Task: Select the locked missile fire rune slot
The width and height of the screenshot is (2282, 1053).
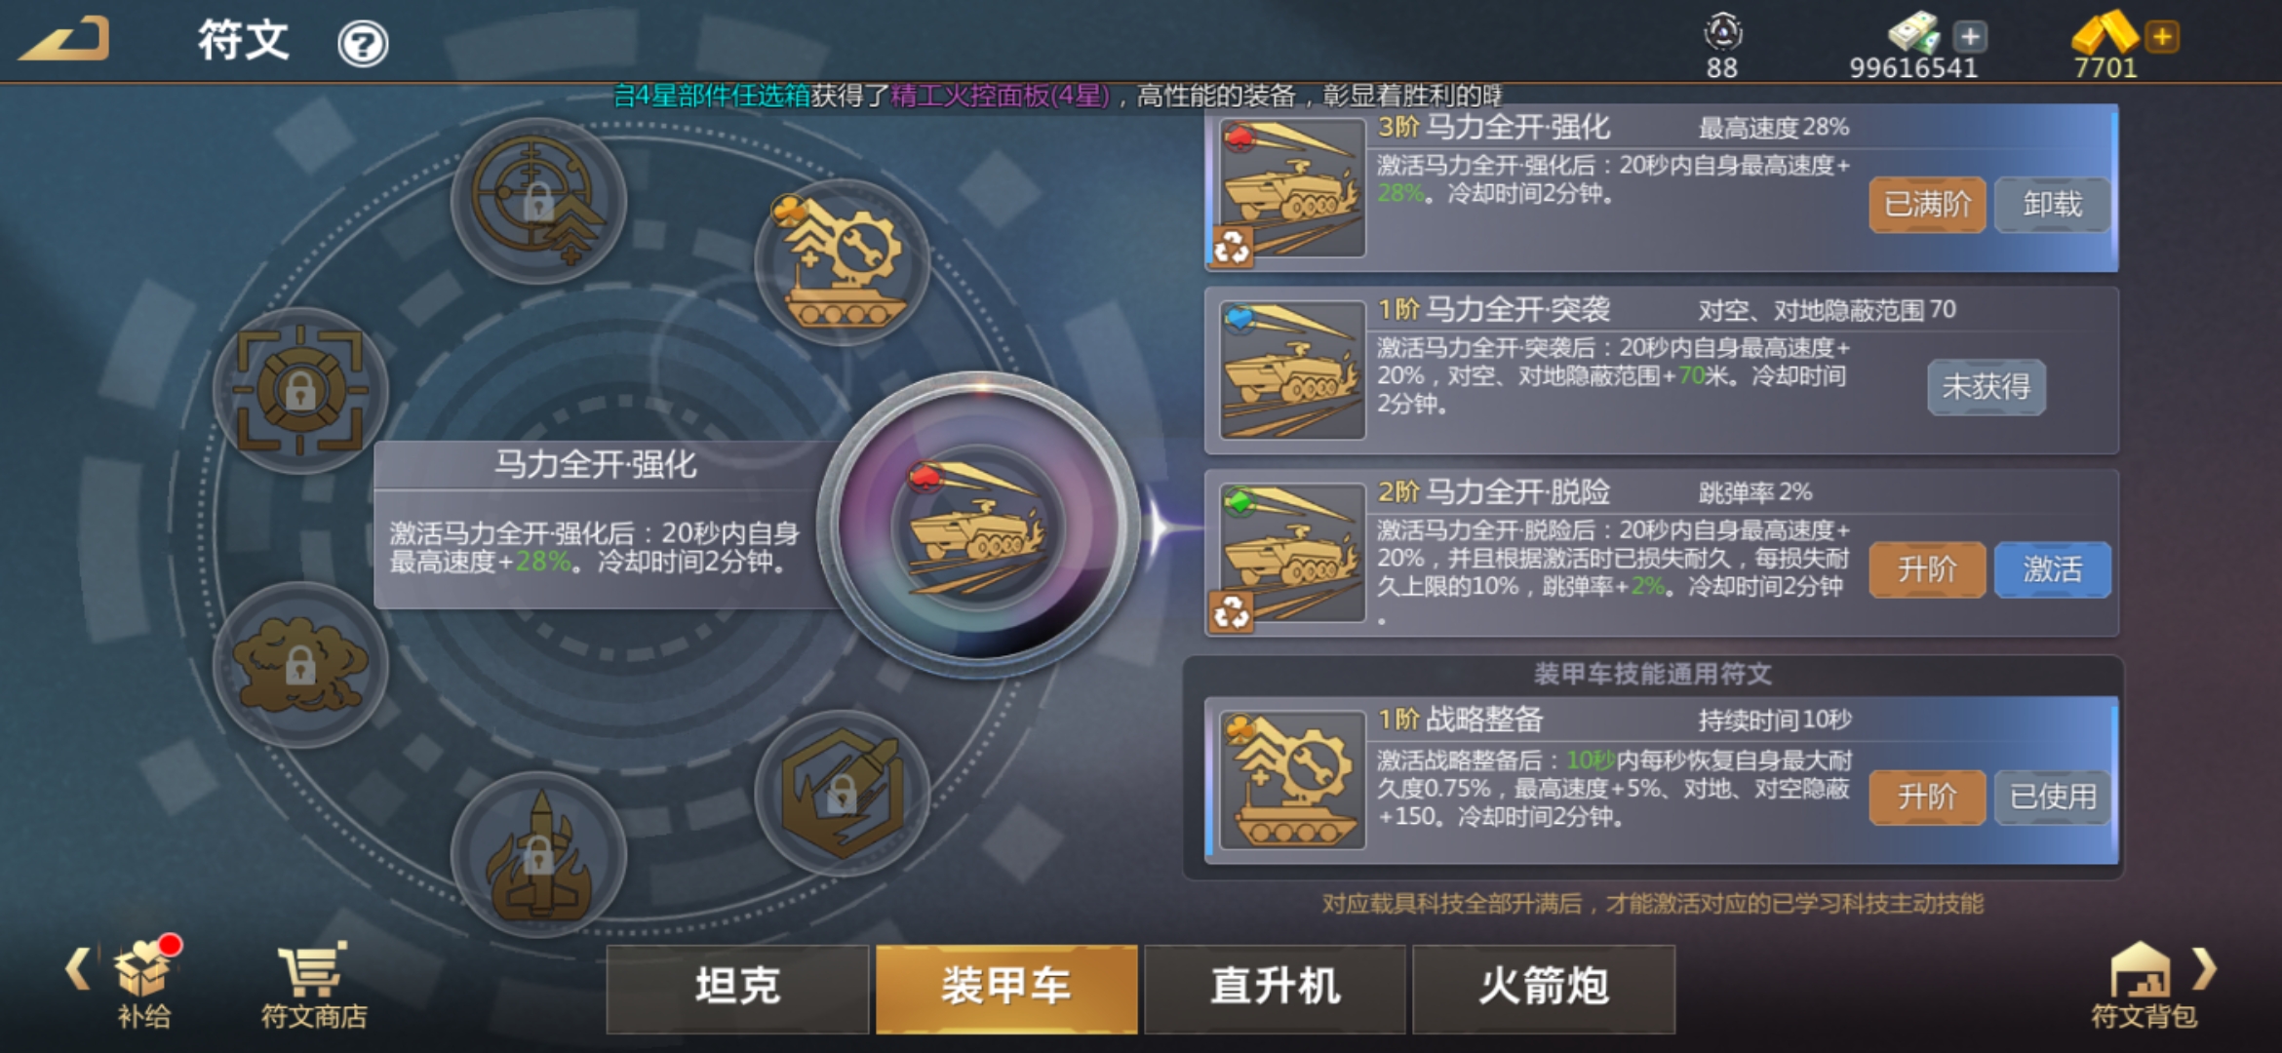Action: (538, 855)
